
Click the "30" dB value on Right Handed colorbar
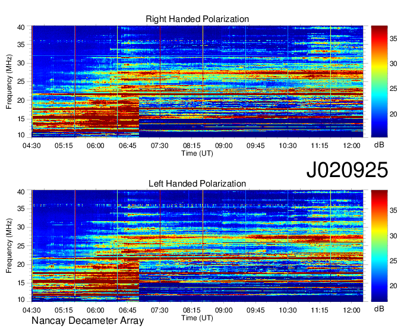(393, 64)
